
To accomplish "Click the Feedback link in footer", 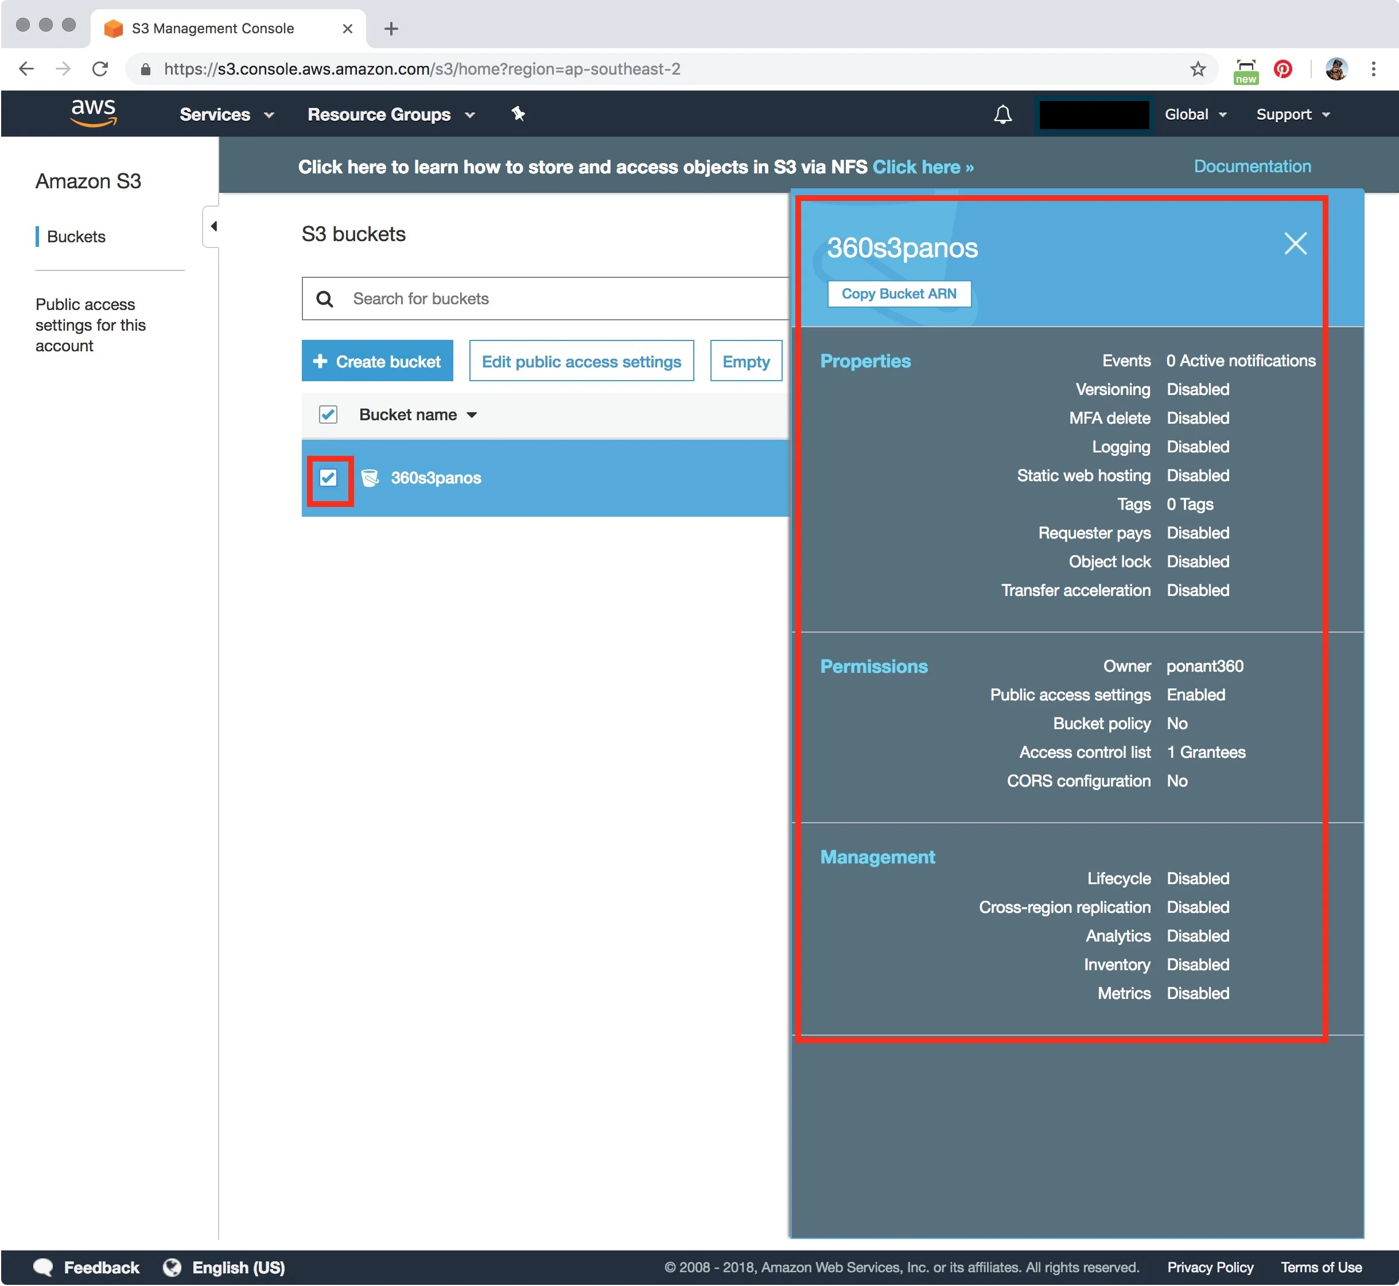I will (x=102, y=1267).
